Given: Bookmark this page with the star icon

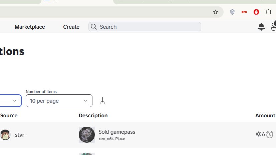Looking at the screenshot, I should (216, 12).
